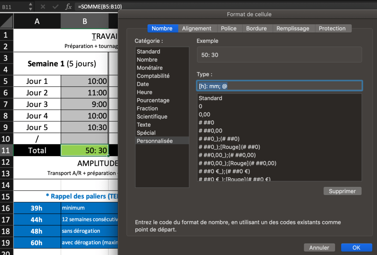377x255 pixels.
Task: Click the select-all corner triangle of the sheet
Action: point(7,21)
